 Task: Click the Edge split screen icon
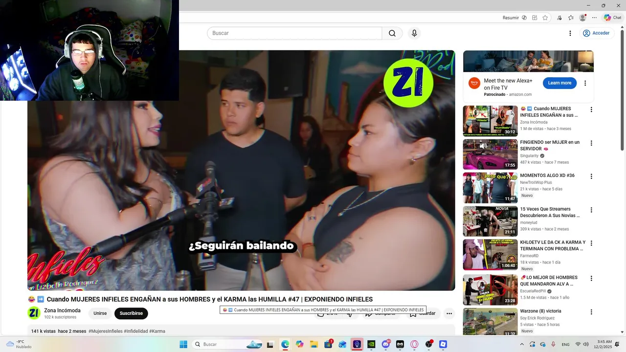click(535, 18)
